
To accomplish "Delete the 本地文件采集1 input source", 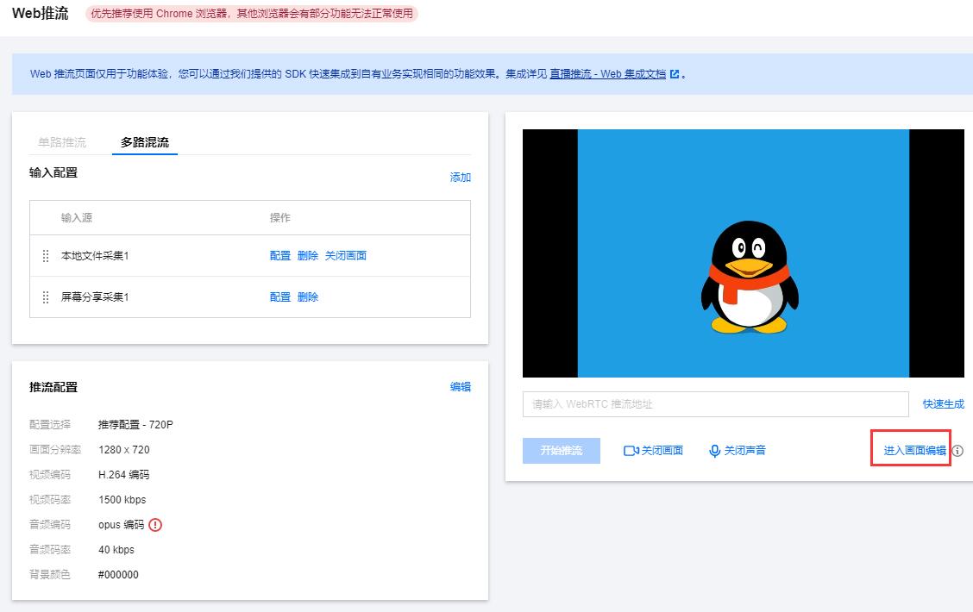I will (x=308, y=255).
